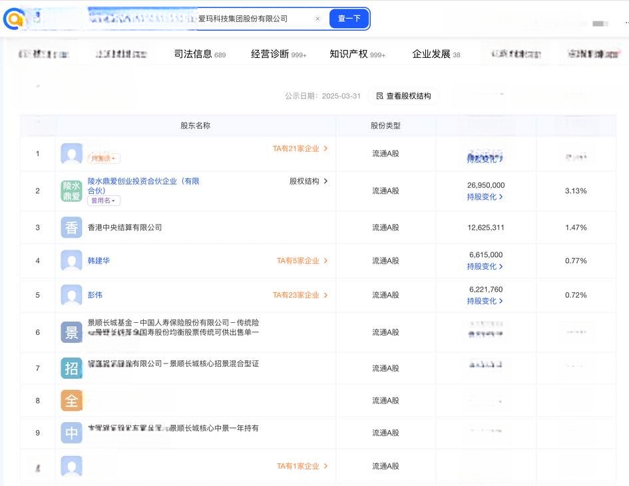Screen dimensions: 629x486
Task: View 持股变化 for 6,615,000 shares
Action: pyautogui.click(x=485, y=266)
